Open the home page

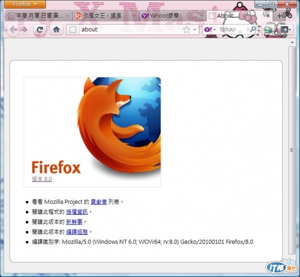click(56, 30)
